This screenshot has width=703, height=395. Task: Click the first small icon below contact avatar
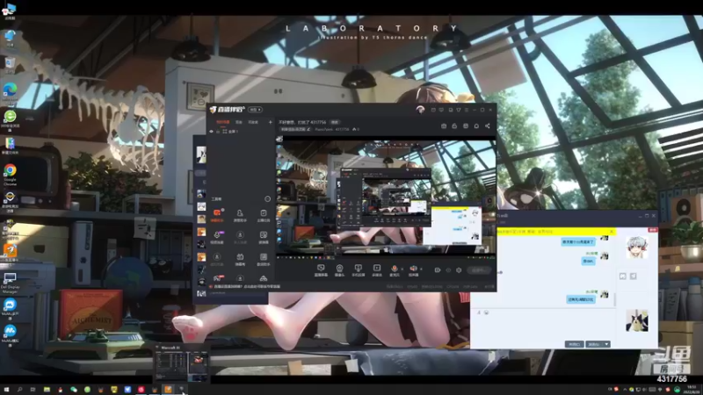click(x=623, y=276)
